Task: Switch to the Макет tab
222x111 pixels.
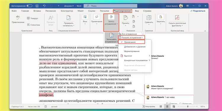Action: point(81,11)
